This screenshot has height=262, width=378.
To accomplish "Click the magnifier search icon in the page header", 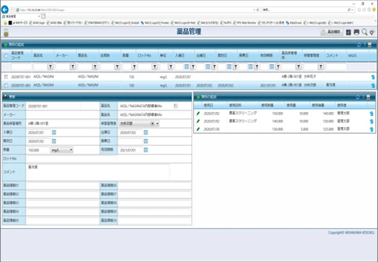I will tap(364, 32).
